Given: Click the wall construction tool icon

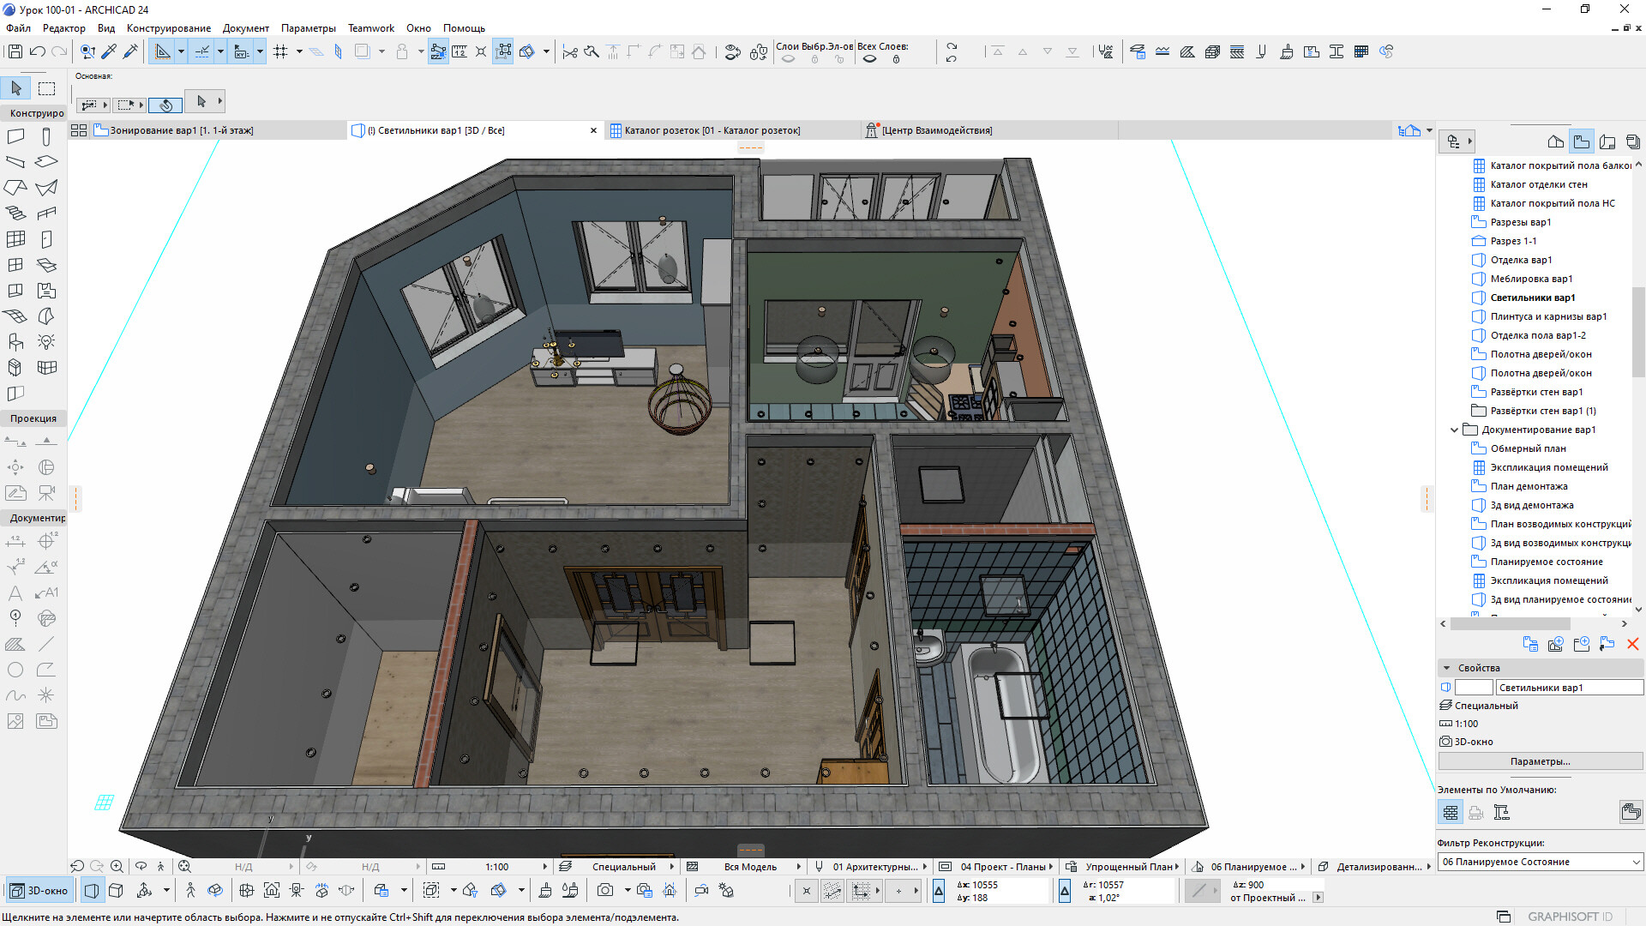Looking at the screenshot, I should pyautogui.click(x=15, y=135).
